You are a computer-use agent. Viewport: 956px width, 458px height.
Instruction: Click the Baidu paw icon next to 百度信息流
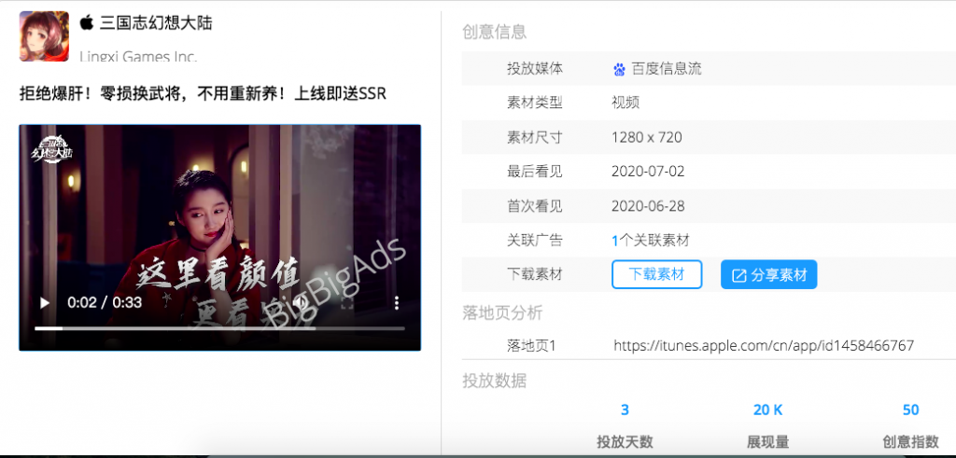pyautogui.click(x=620, y=69)
